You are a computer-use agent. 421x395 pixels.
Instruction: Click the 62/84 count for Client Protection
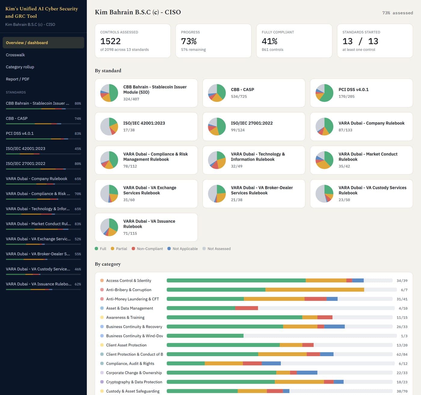tap(402, 354)
